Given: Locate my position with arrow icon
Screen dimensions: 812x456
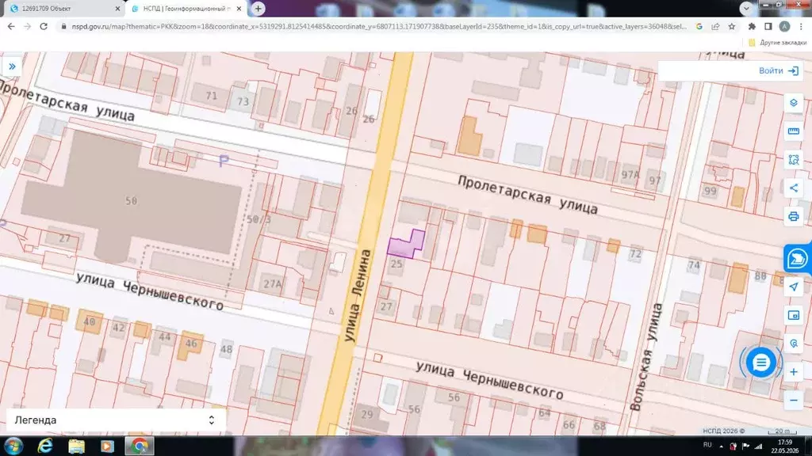Looking at the screenshot, I should (x=793, y=287).
